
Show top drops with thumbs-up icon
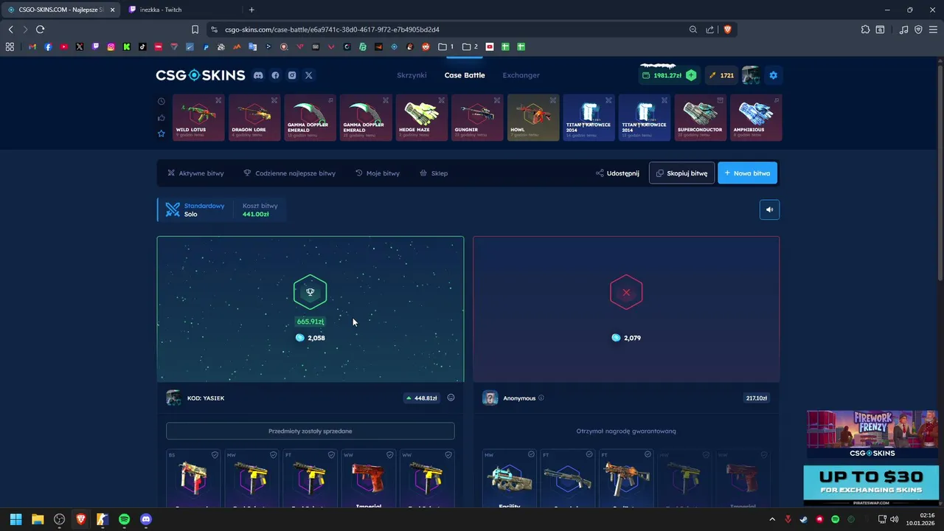[161, 117]
